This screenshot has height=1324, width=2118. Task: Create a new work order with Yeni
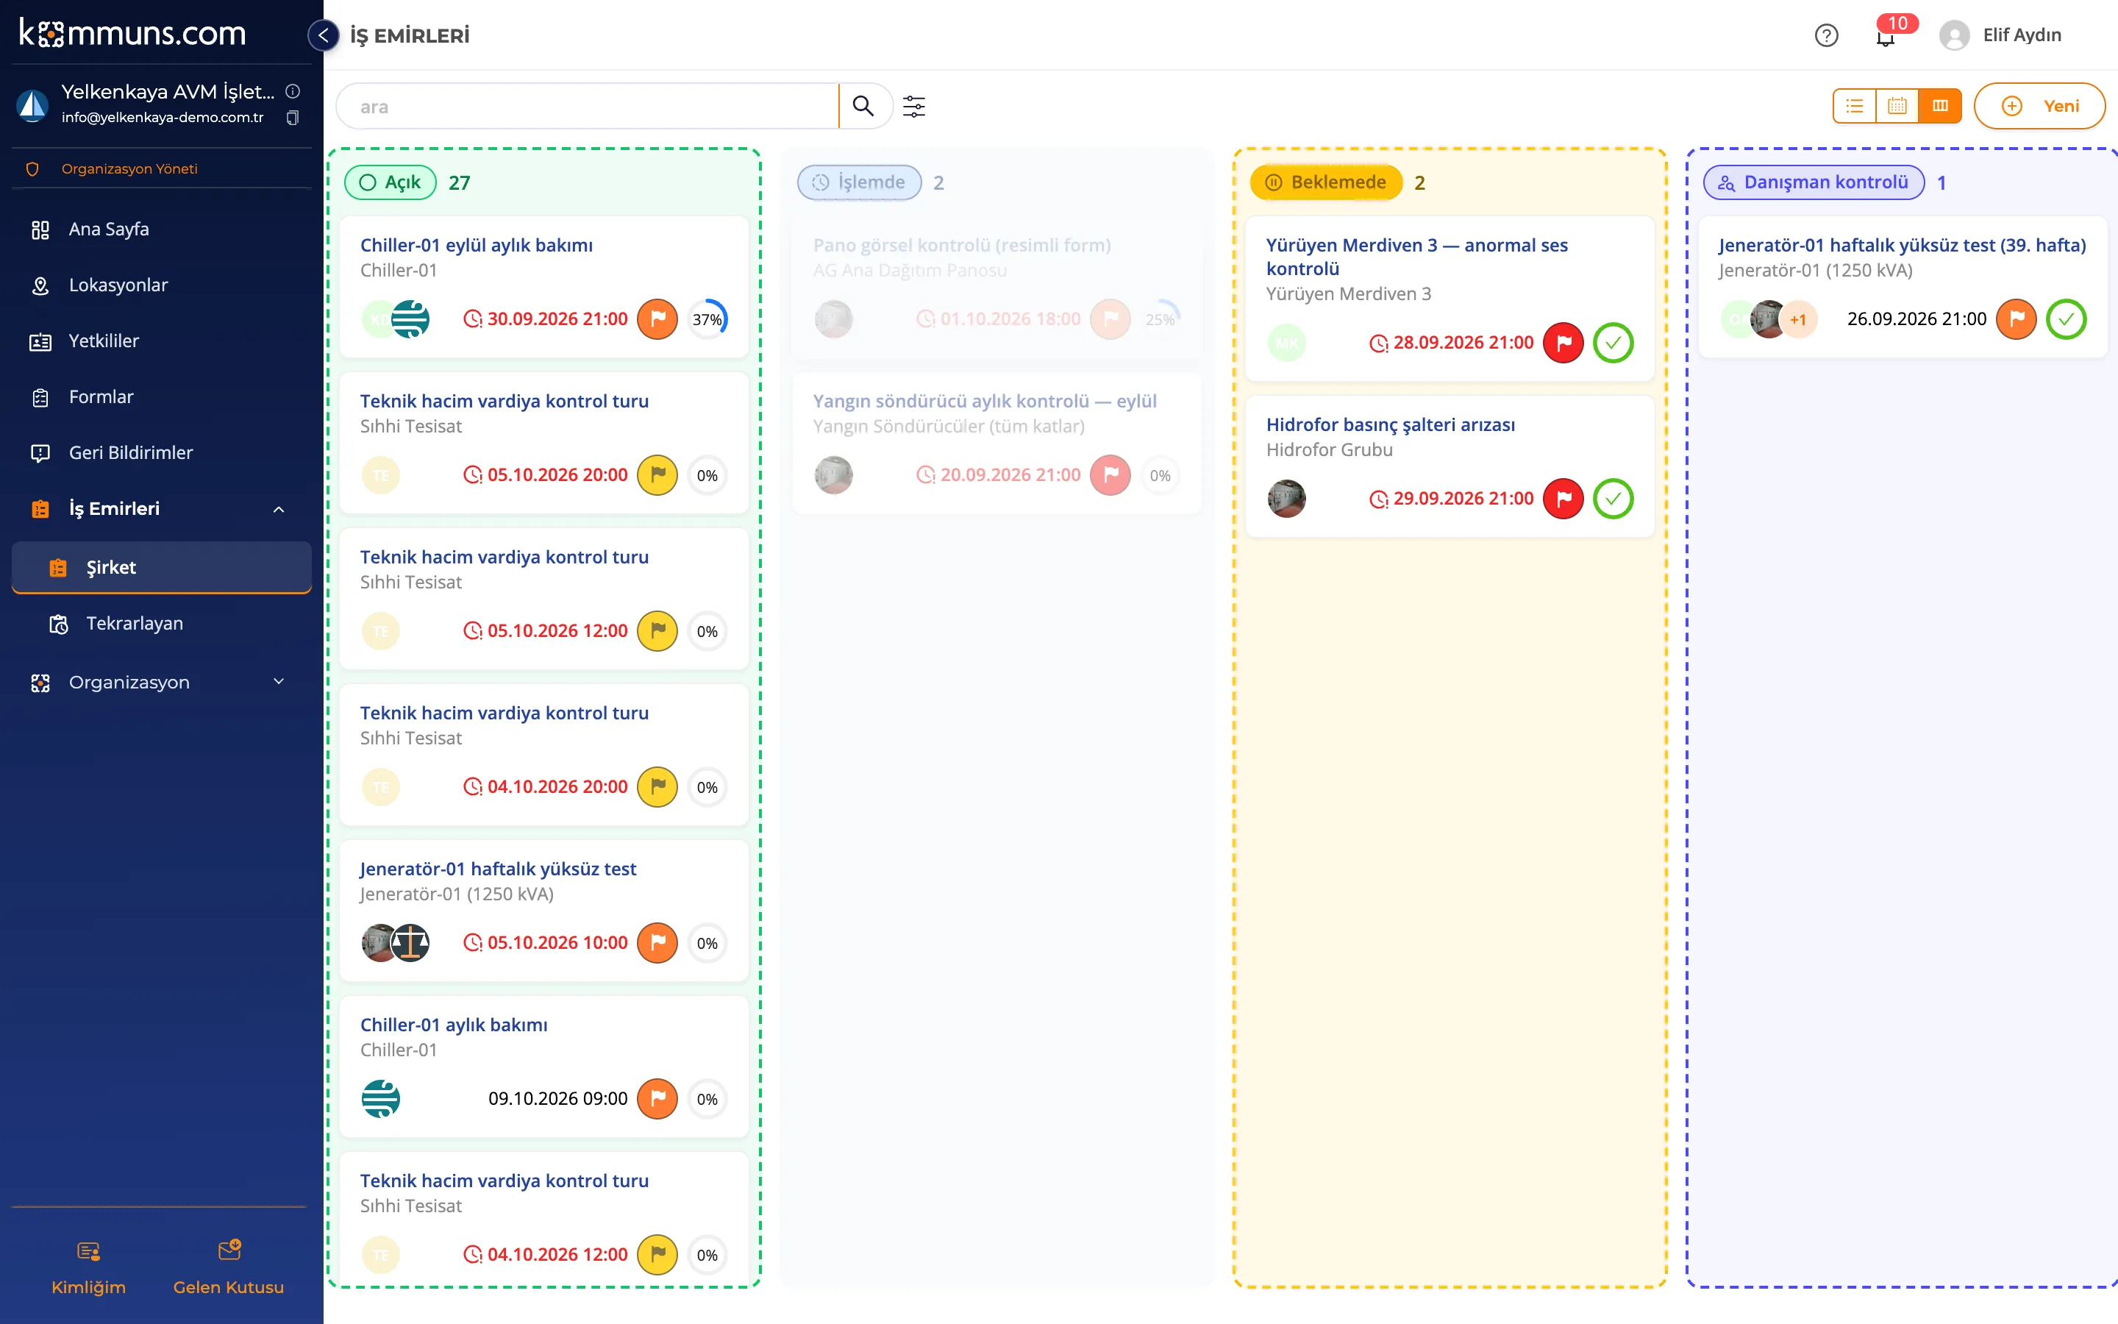(2039, 106)
